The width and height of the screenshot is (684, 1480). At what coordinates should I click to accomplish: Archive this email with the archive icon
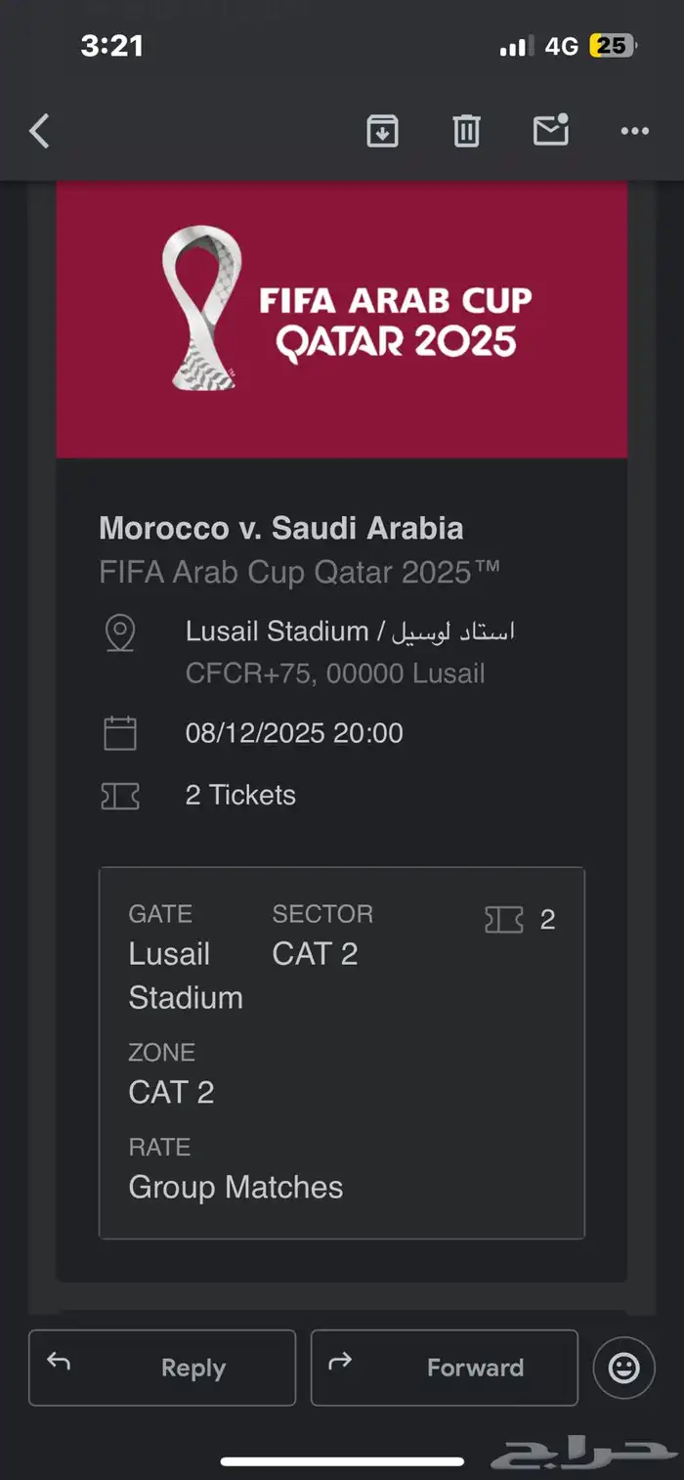[382, 131]
